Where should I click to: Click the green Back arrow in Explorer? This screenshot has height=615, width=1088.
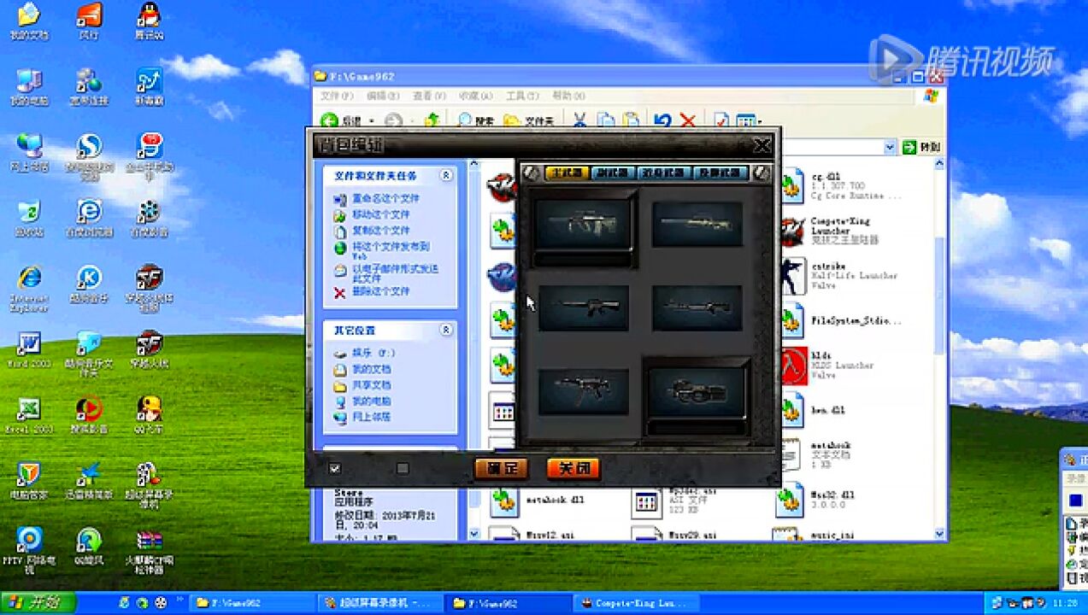click(x=330, y=120)
